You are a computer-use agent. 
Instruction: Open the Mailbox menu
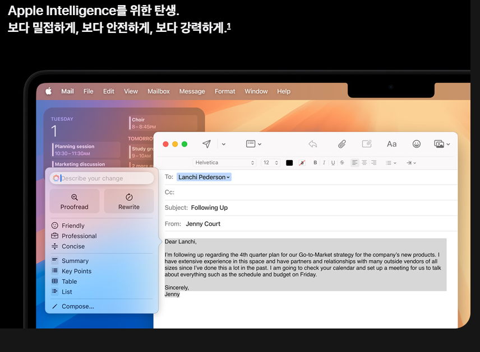click(158, 91)
